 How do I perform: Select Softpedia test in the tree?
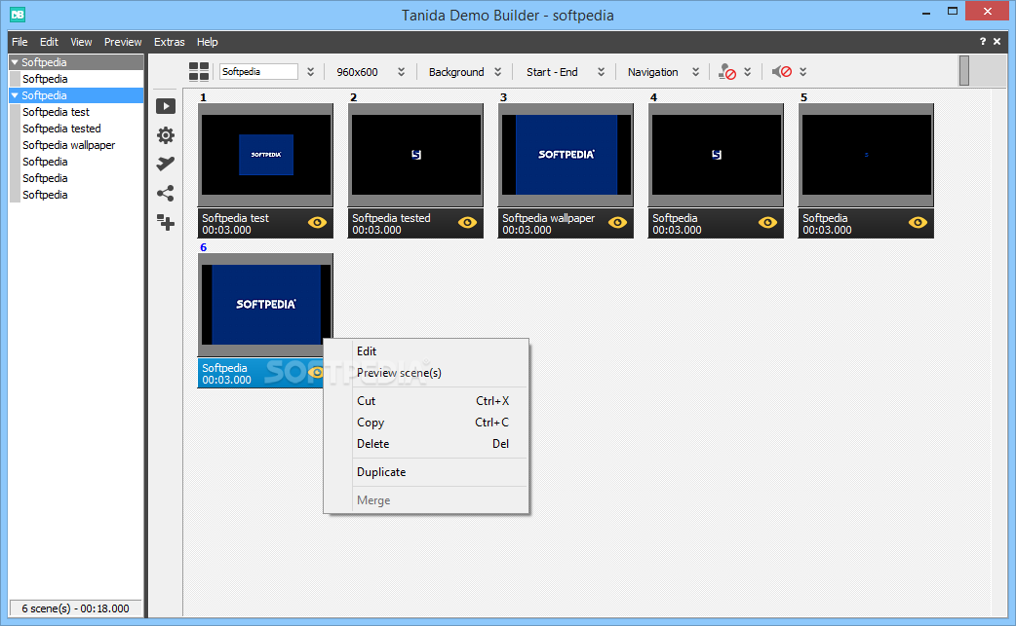point(56,112)
